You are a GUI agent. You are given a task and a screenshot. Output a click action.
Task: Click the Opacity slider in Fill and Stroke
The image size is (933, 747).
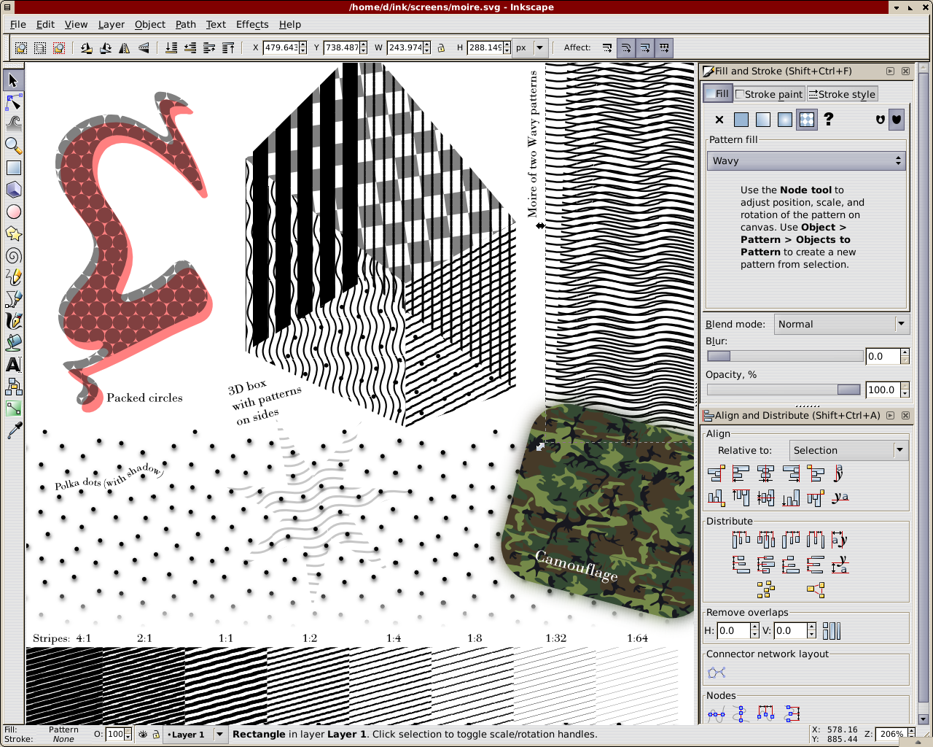784,390
